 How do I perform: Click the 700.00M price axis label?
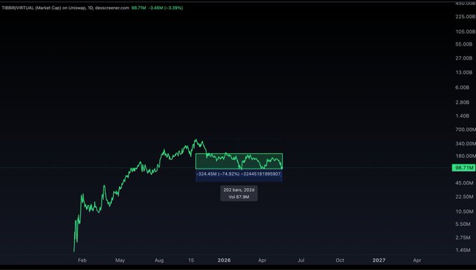465,130
